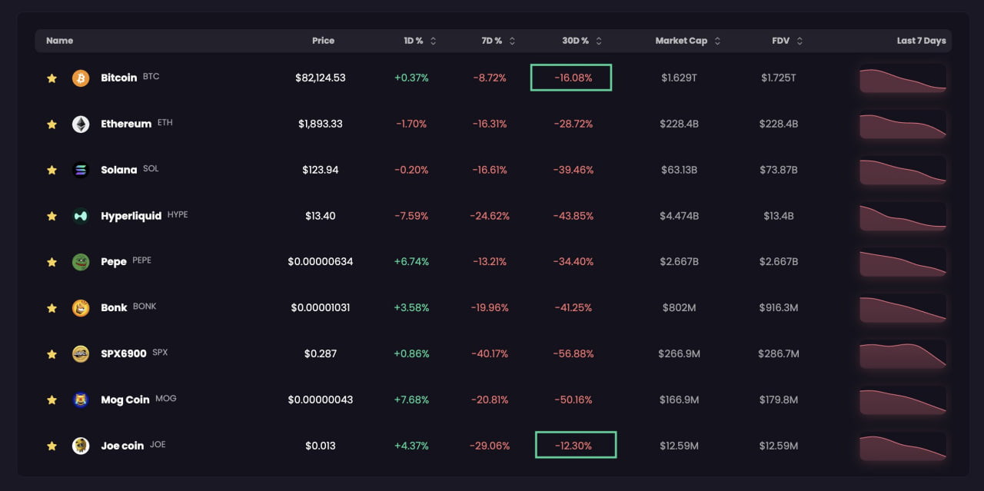Click the Hyperliquid coin logo icon
This screenshot has width=984, height=491.
coord(81,216)
